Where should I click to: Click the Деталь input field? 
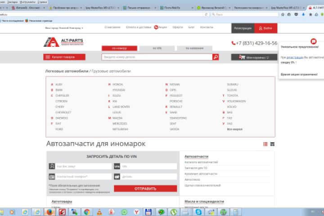148,176
